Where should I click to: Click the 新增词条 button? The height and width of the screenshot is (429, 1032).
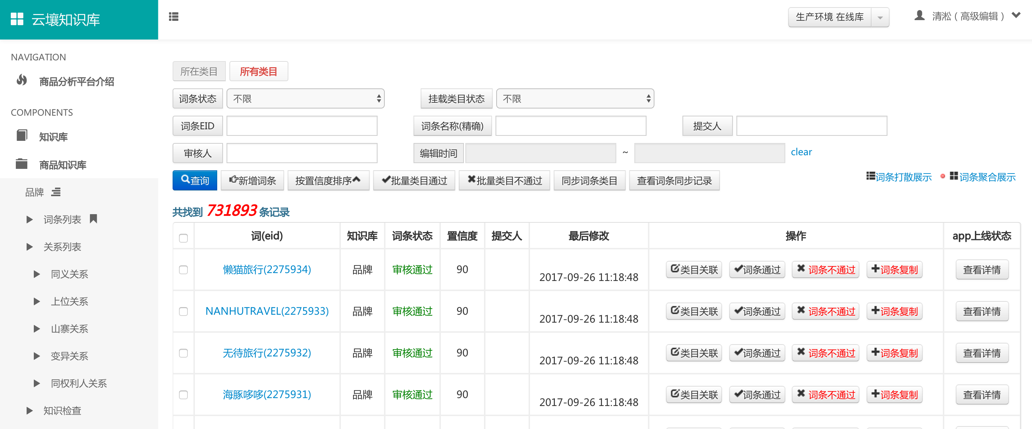click(x=252, y=180)
